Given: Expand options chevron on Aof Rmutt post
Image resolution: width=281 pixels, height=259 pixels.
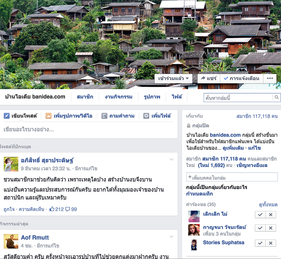Looking at the screenshot, I should [172, 237].
